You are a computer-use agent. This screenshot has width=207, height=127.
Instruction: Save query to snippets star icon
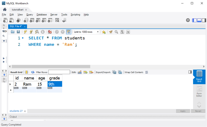tap(104, 32)
